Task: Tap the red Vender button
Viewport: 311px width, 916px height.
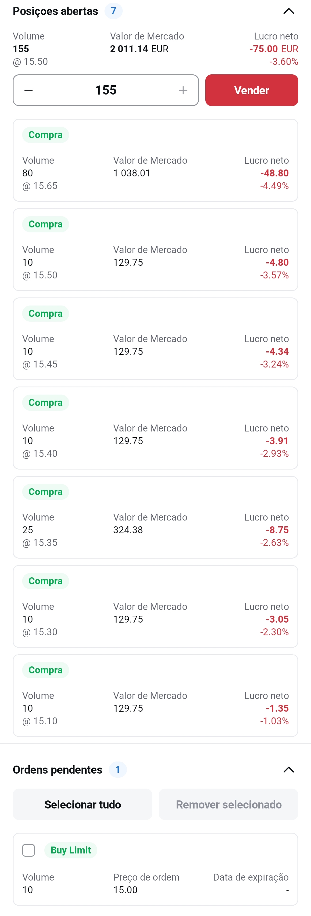Action: tap(252, 90)
